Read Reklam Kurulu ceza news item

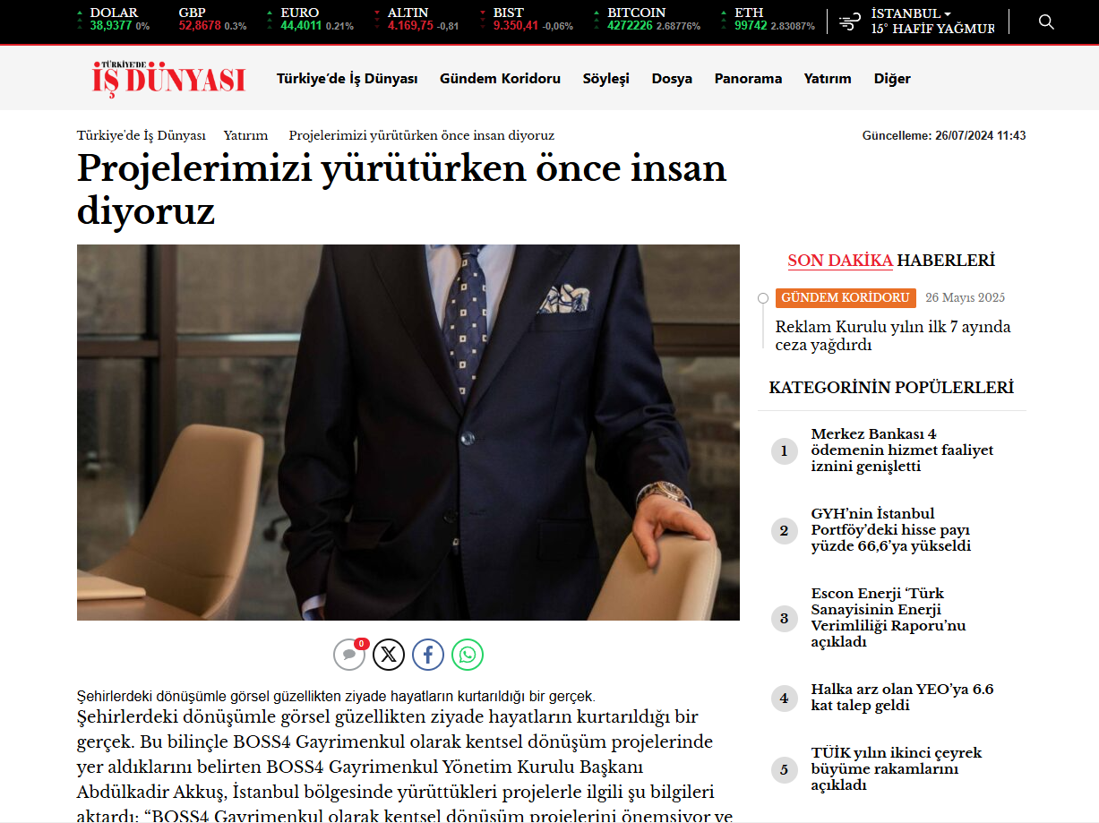(x=893, y=336)
